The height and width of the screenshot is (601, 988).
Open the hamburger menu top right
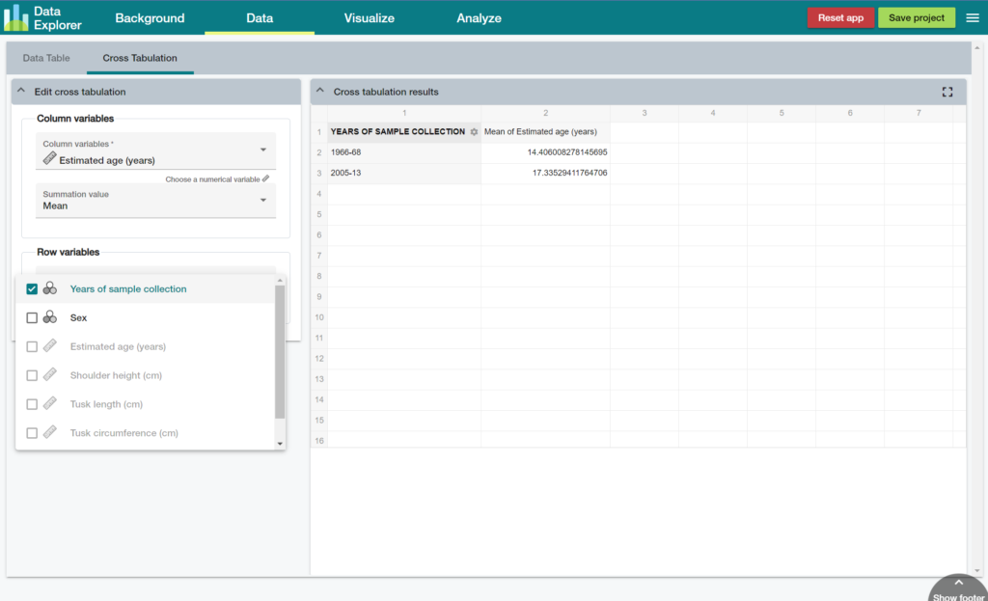(973, 16)
